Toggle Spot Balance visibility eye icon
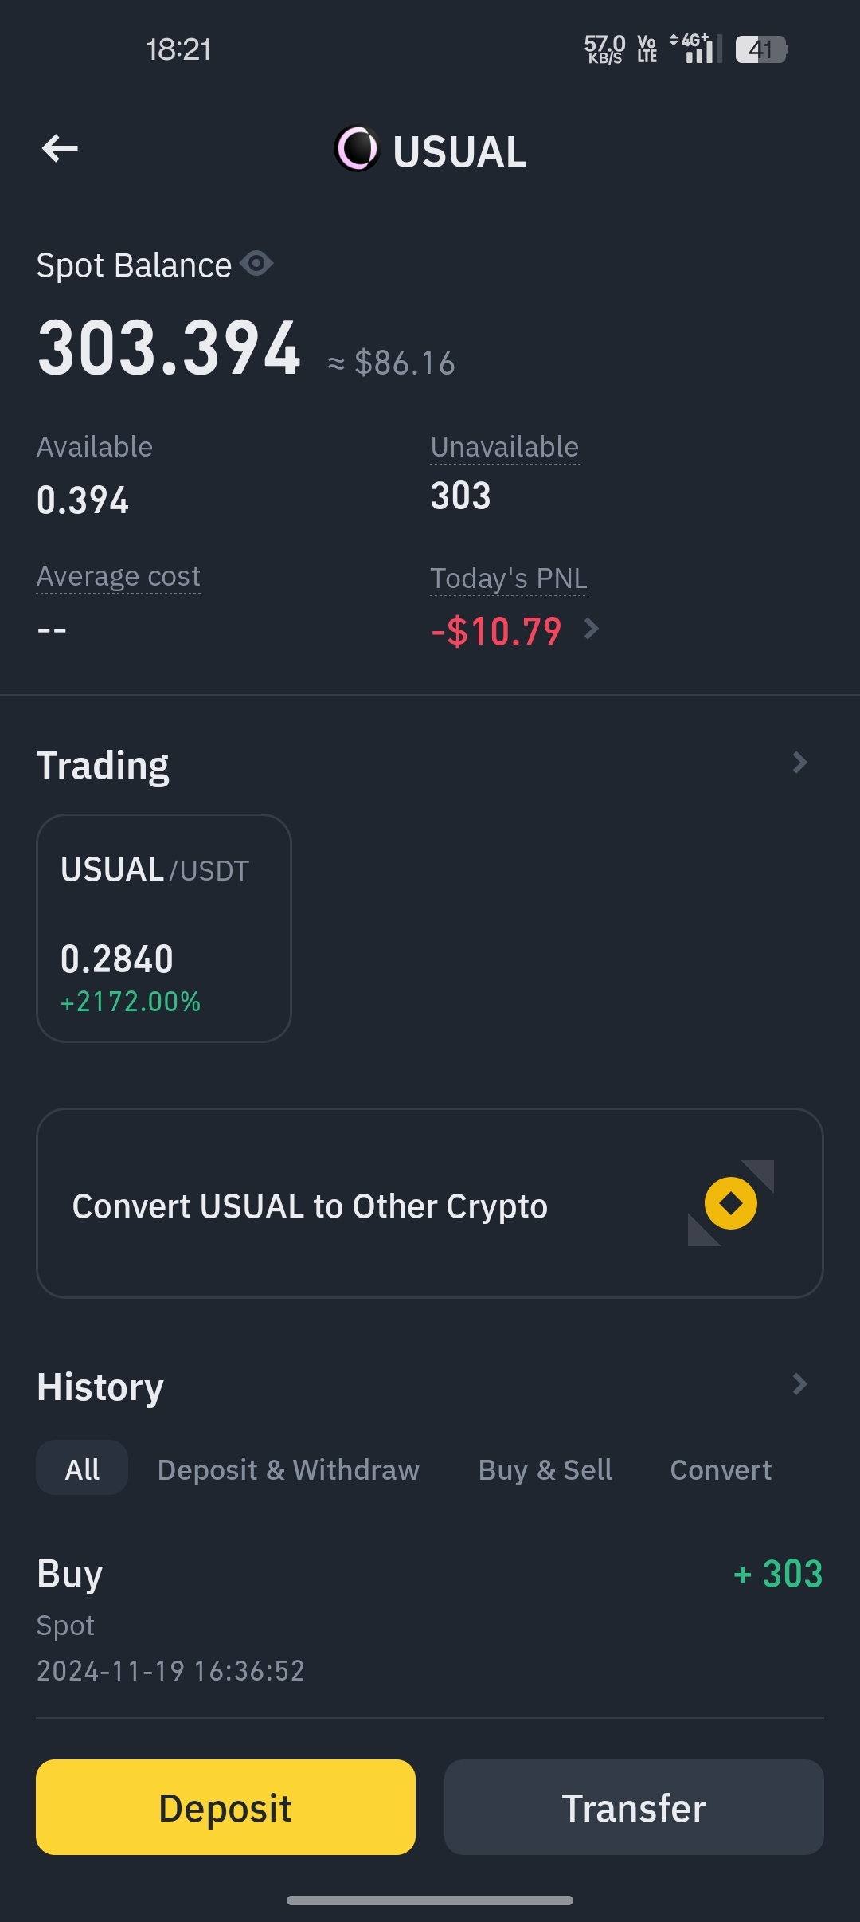 tap(256, 263)
